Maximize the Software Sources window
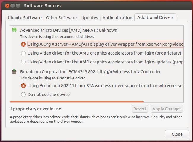 (18, 6)
